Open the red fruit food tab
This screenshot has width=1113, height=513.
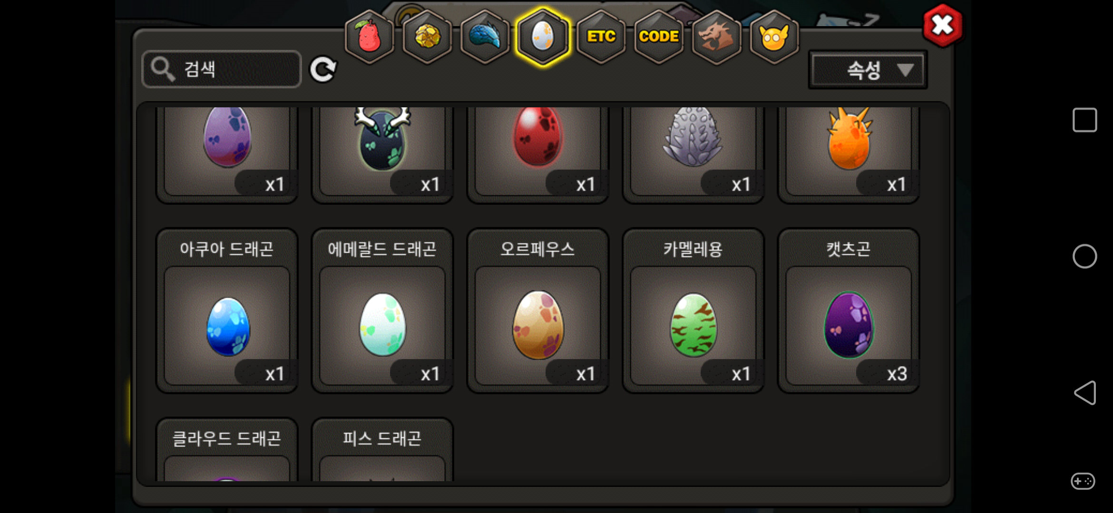(369, 37)
